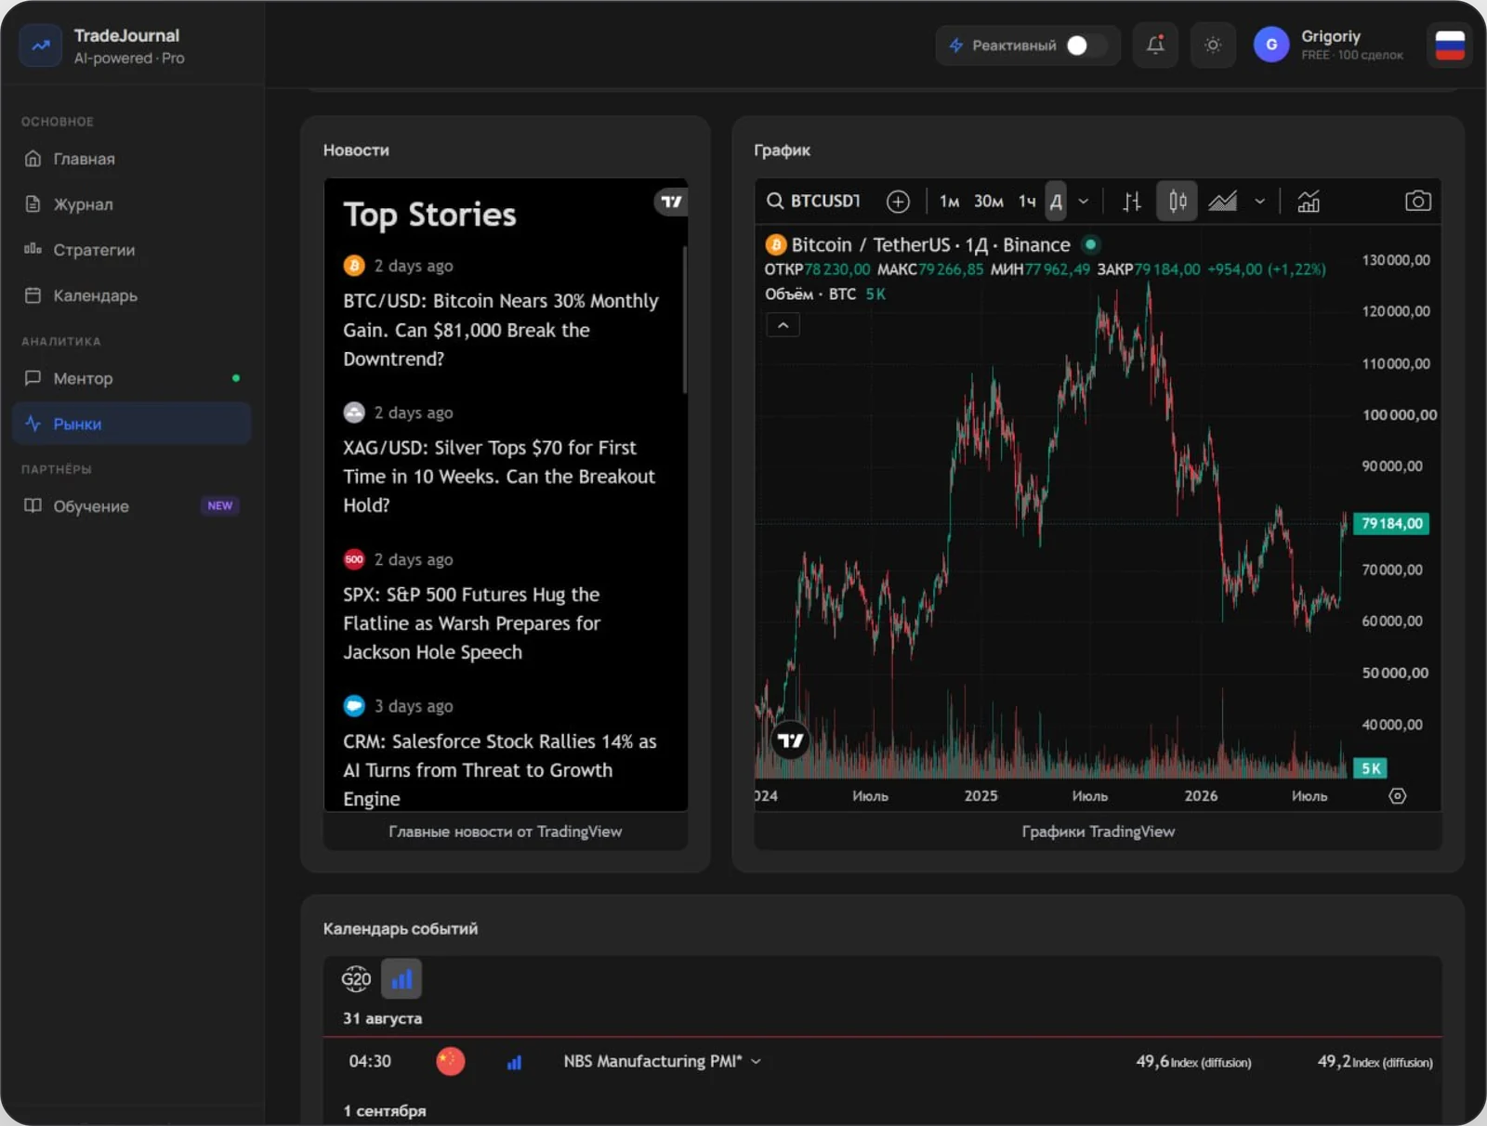Choose the candlestick chart style
The width and height of the screenshot is (1487, 1126).
pos(1177,202)
